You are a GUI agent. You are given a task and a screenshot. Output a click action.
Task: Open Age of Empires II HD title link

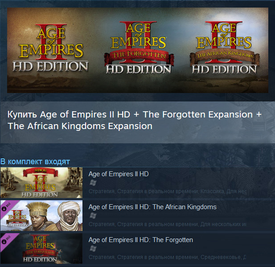point(119,174)
